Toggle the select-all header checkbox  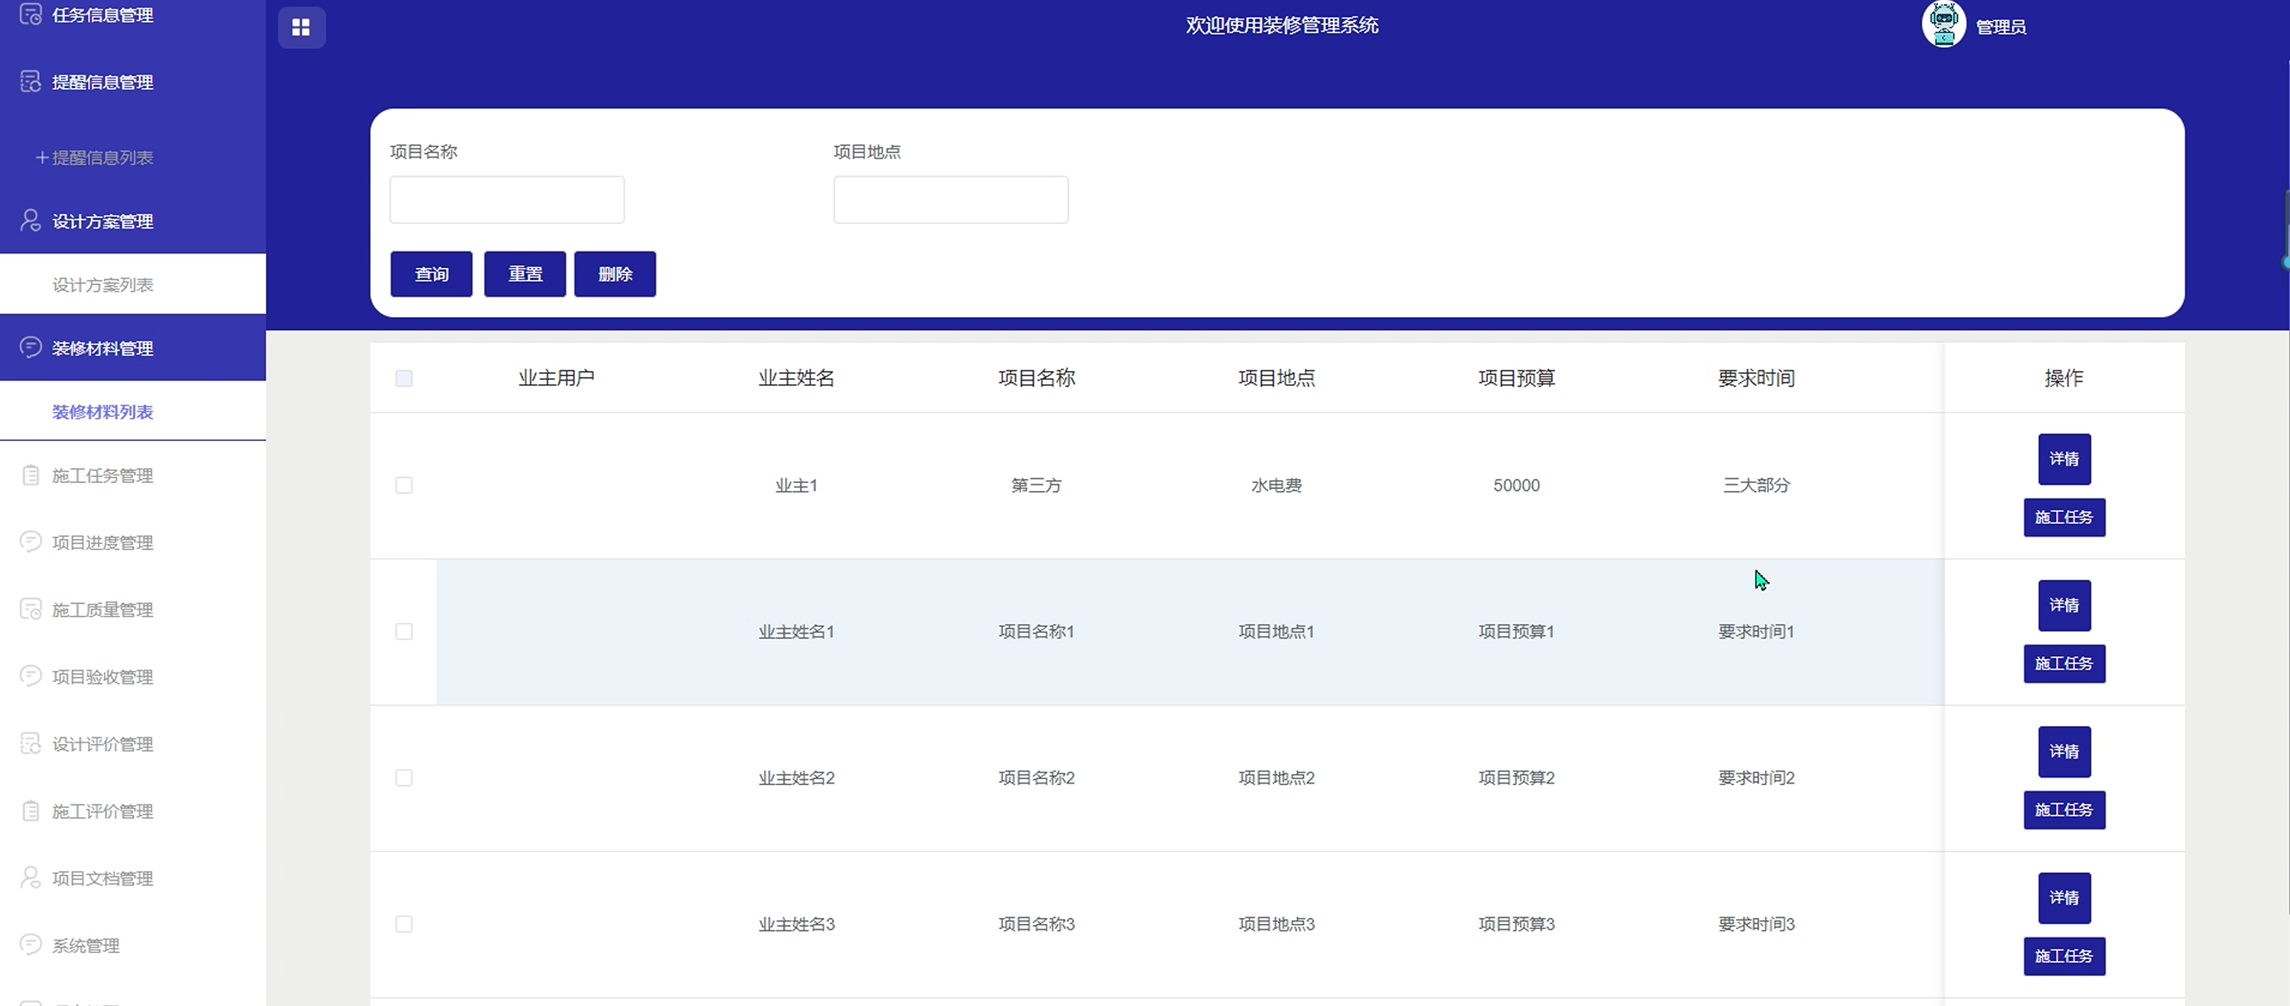(x=403, y=378)
